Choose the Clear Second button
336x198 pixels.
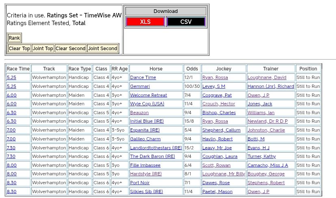tap(71, 49)
